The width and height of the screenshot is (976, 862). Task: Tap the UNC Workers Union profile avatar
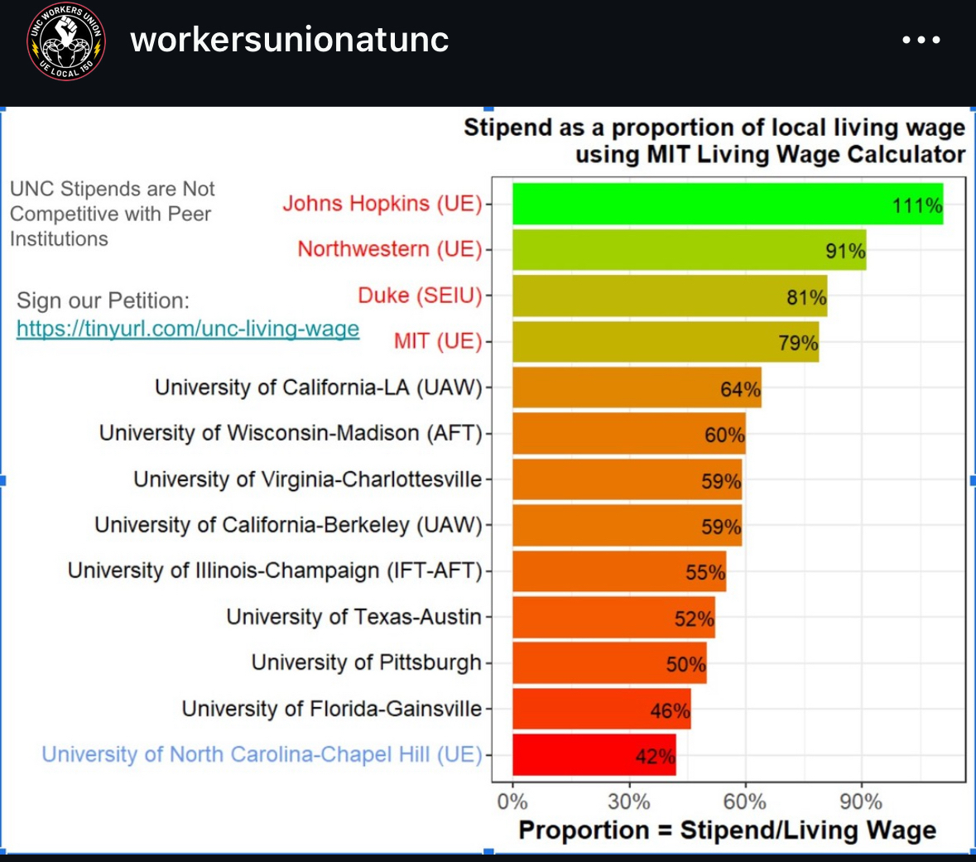66,41
